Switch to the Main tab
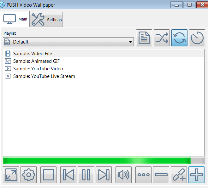Viewport: 208px width, 188px height. pos(15,19)
